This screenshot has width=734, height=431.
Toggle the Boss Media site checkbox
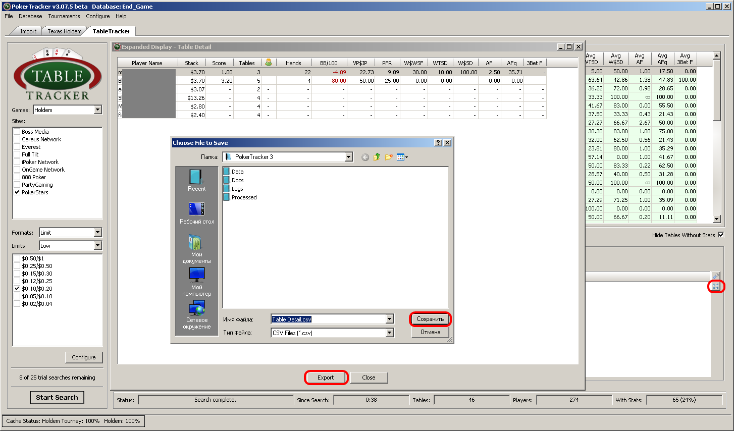pos(17,132)
